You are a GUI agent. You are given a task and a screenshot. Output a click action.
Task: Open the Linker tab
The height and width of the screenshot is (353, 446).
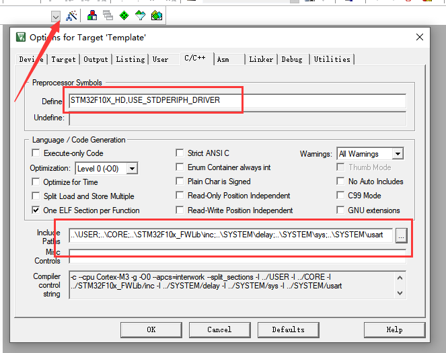tap(261, 59)
